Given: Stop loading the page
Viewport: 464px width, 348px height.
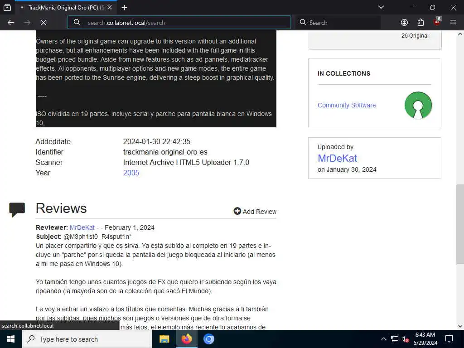Looking at the screenshot, I should (x=43, y=23).
